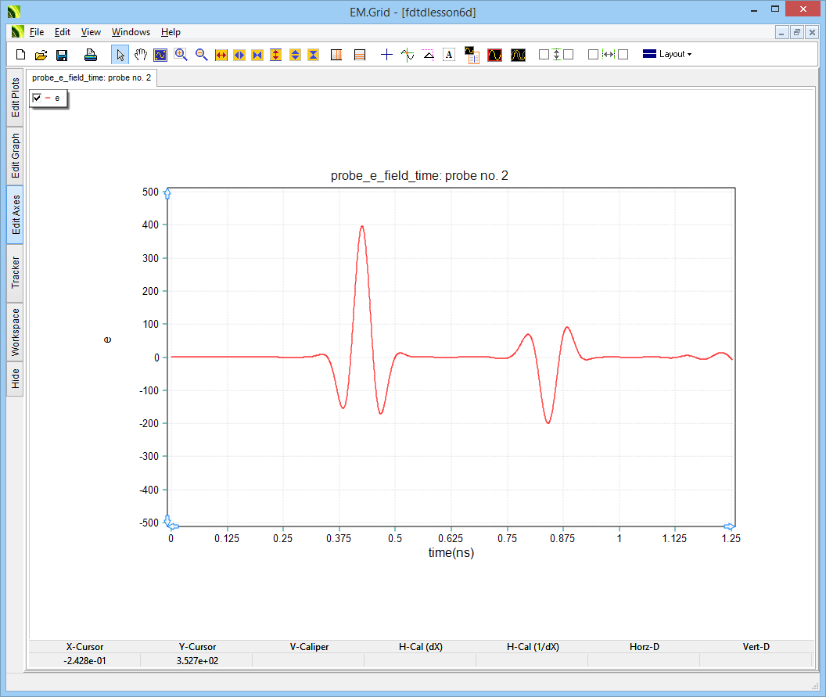Screen dimensions: 826x697
Task: Activate the crosshair cursor tool
Action: [386, 55]
